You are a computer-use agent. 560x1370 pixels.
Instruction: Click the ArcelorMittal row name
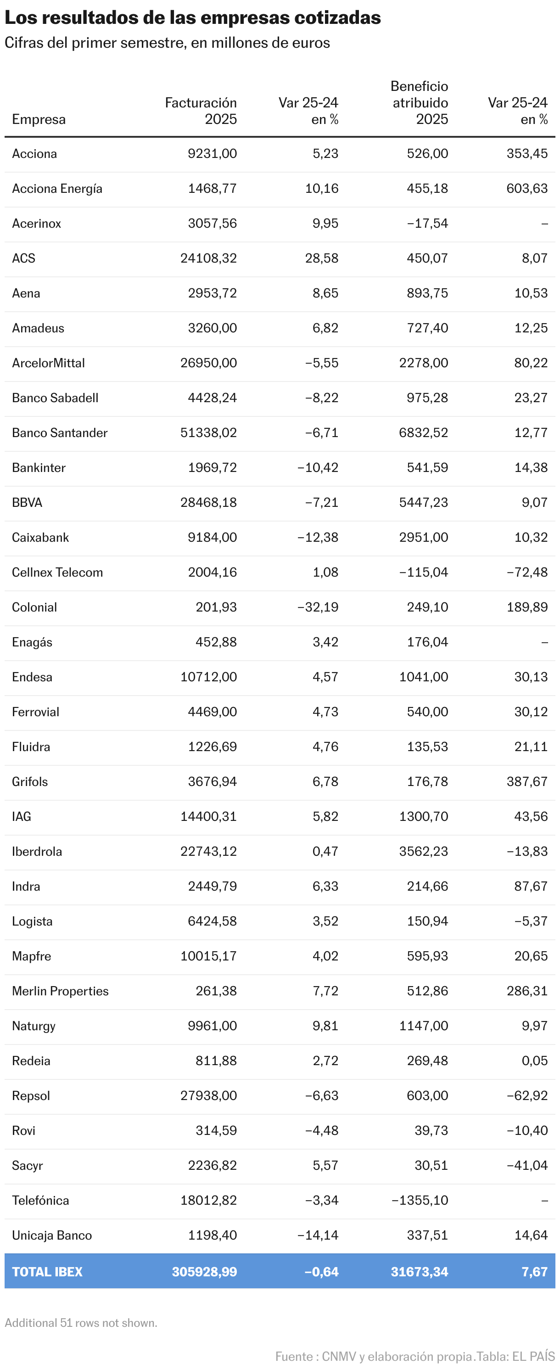pyautogui.click(x=48, y=363)
